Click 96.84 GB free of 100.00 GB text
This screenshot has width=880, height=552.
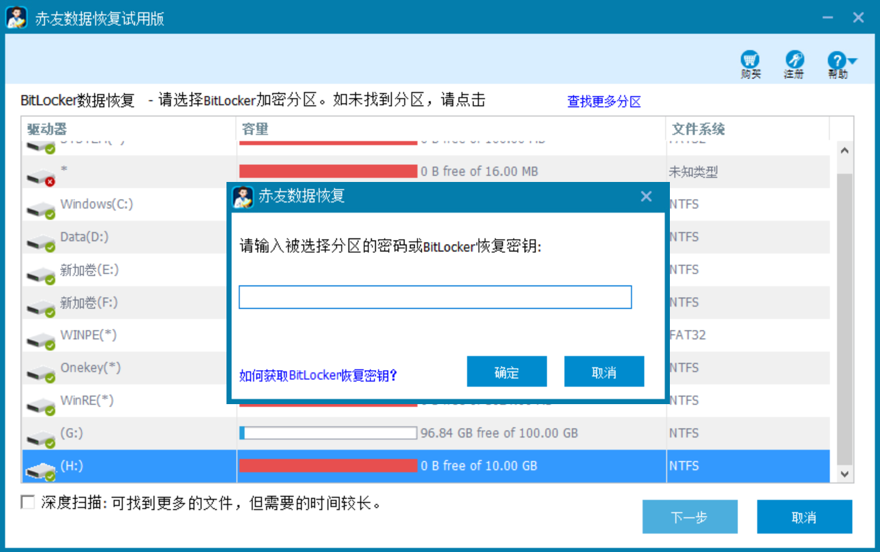point(499,433)
